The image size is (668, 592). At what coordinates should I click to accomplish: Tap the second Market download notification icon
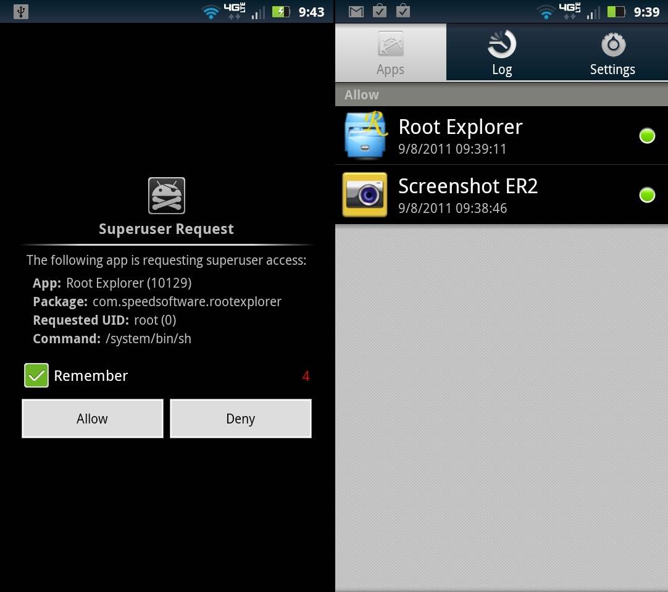[x=403, y=11]
